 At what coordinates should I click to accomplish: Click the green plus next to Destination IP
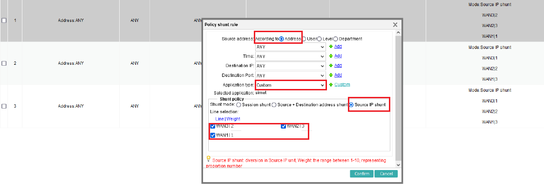pyautogui.click(x=331, y=66)
